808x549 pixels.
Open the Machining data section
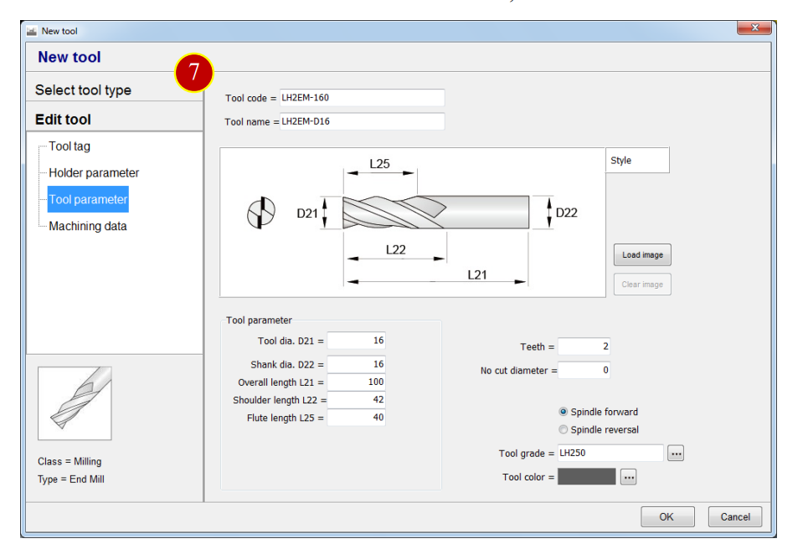pyautogui.click(x=88, y=226)
